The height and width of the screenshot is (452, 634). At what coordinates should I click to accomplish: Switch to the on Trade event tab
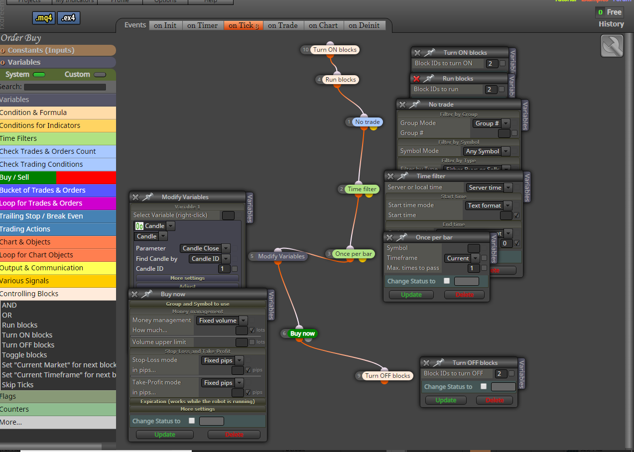283,25
